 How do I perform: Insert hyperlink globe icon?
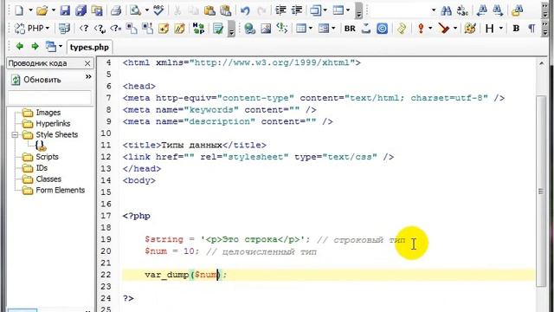tap(250, 29)
